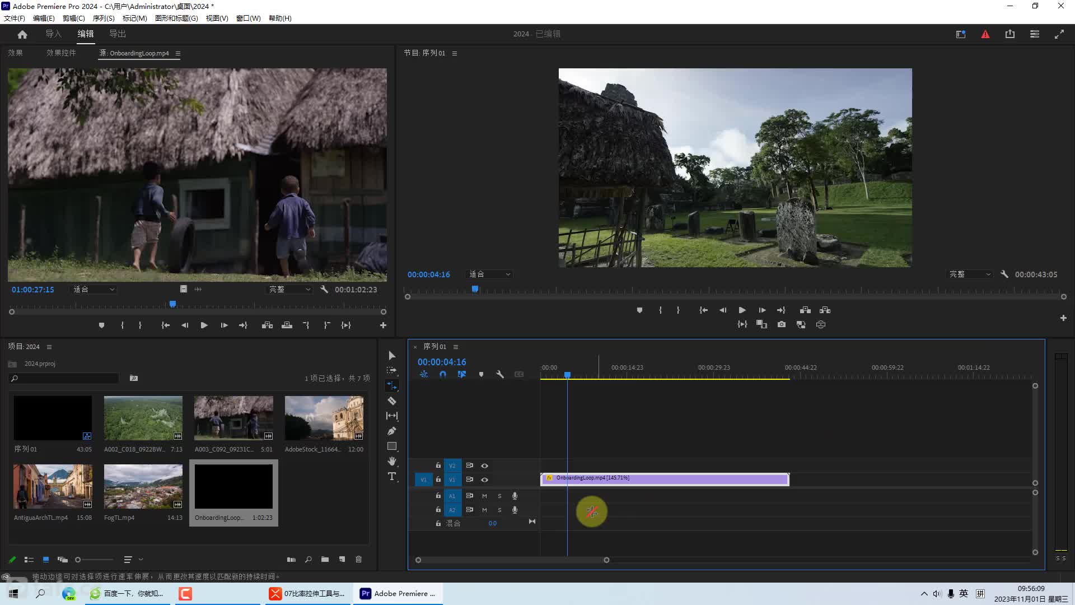
Task: Select the Slip tool
Action: click(392, 416)
